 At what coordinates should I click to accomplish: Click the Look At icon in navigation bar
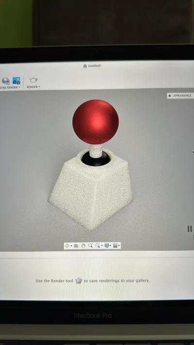click(76, 246)
